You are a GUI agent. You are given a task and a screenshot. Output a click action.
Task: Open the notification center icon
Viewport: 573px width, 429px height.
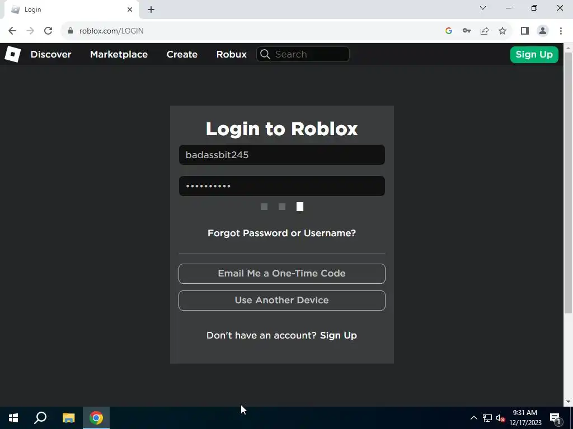pyautogui.click(x=555, y=418)
